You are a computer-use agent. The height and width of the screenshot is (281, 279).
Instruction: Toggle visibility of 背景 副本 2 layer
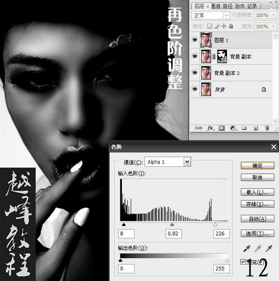[195, 73]
